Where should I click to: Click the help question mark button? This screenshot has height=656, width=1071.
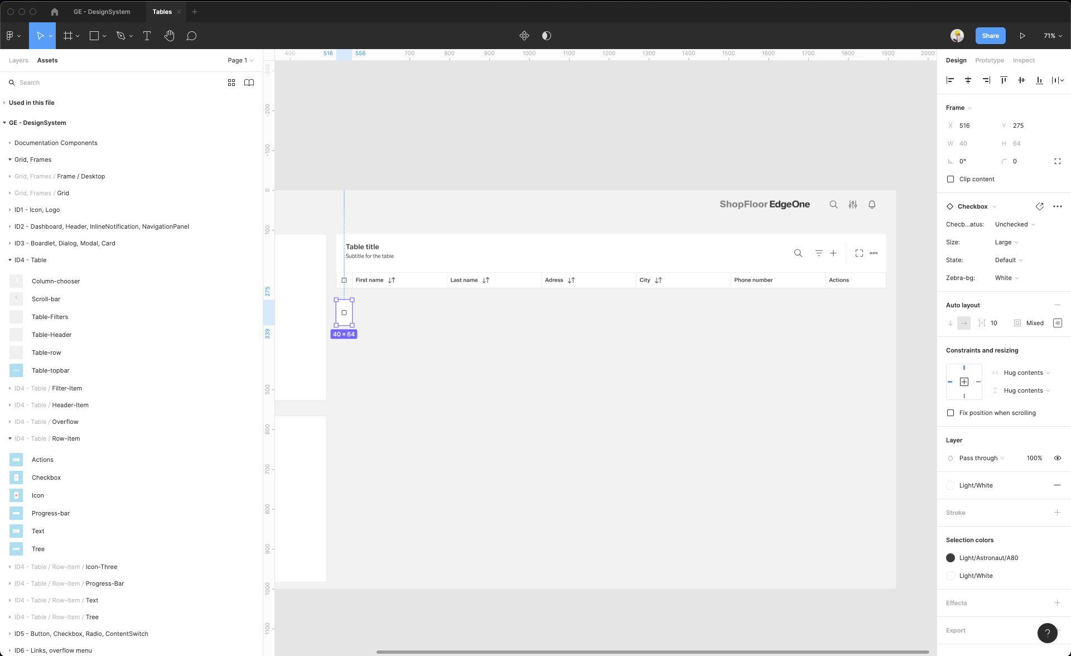(1047, 633)
